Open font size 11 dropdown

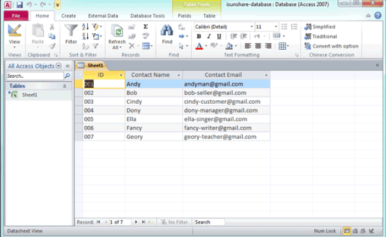(276, 27)
